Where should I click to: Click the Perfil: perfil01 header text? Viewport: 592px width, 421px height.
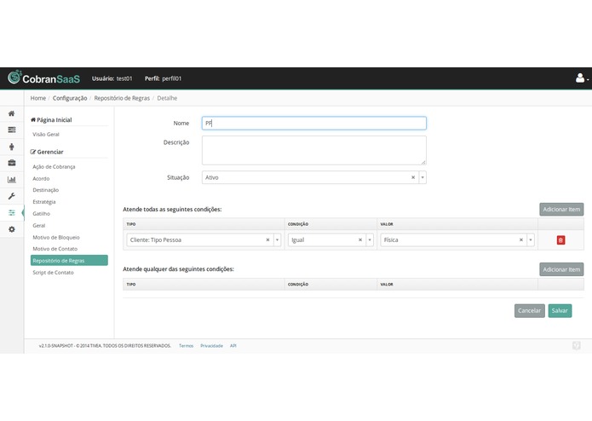tap(163, 78)
